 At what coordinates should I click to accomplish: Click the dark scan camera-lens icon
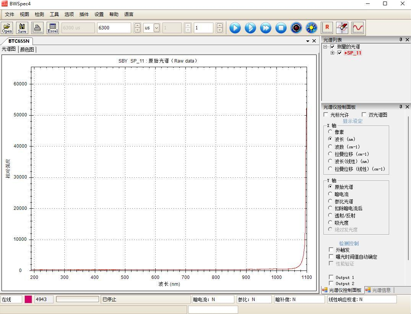click(296, 28)
